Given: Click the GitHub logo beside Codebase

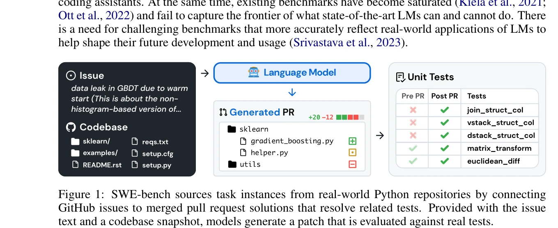Looking at the screenshot, I should point(71,127).
